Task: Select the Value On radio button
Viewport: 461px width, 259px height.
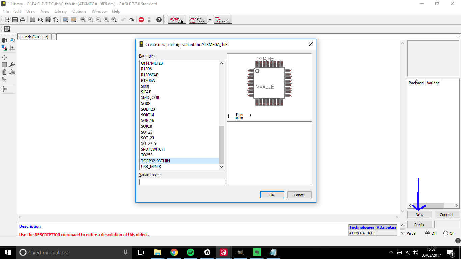Action: click(445, 233)
